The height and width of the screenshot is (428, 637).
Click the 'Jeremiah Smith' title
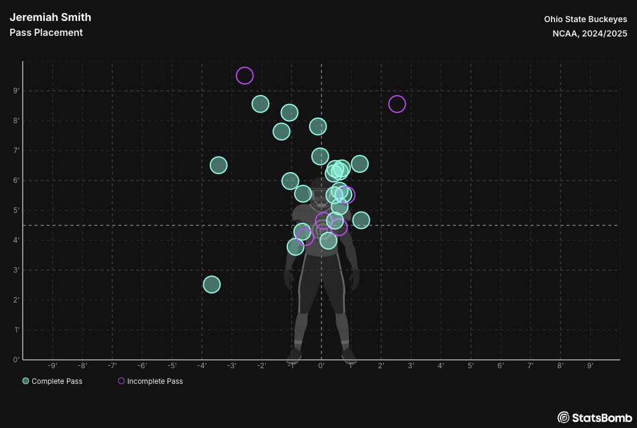click(x=50, y=17)
